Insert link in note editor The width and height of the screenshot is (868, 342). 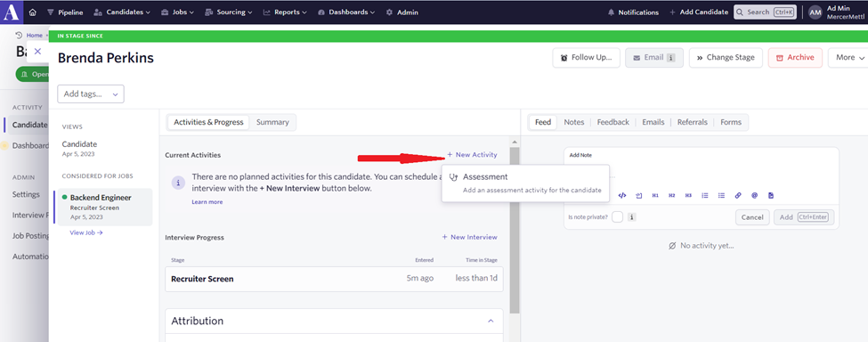pos(738,195)
